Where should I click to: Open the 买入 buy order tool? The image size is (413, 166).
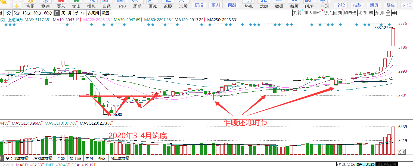[61, 4]
